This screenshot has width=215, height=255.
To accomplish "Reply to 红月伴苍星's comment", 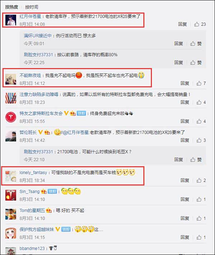I will 182,24.
